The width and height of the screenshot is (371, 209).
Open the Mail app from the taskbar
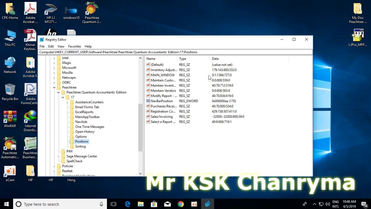pyautogui.click(x=168, y=204)
